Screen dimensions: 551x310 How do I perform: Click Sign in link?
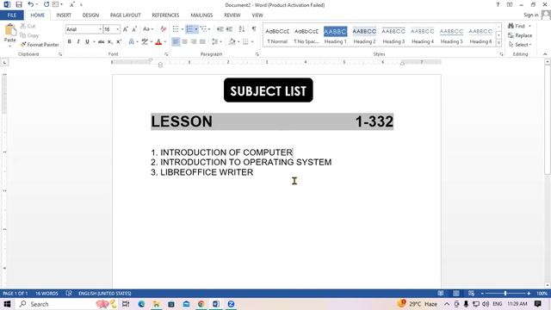point(530,15)
